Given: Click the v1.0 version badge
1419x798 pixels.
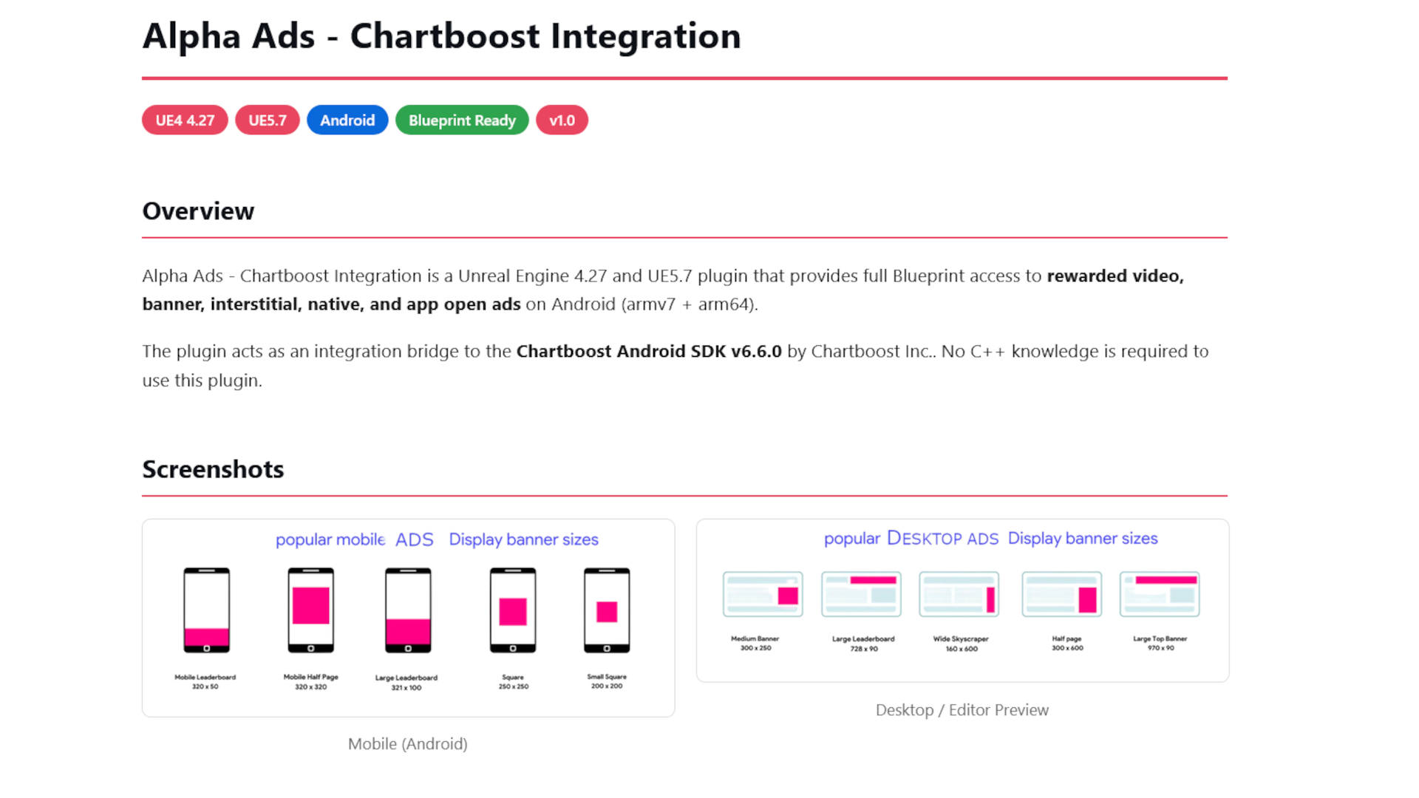Looking at the screenshot, I should [562, 120].
